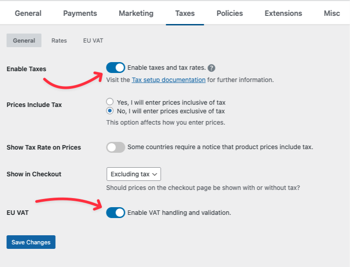
Task: Open the Rates sub-tab
Action: pyautogui.click(x=59, y=40)
